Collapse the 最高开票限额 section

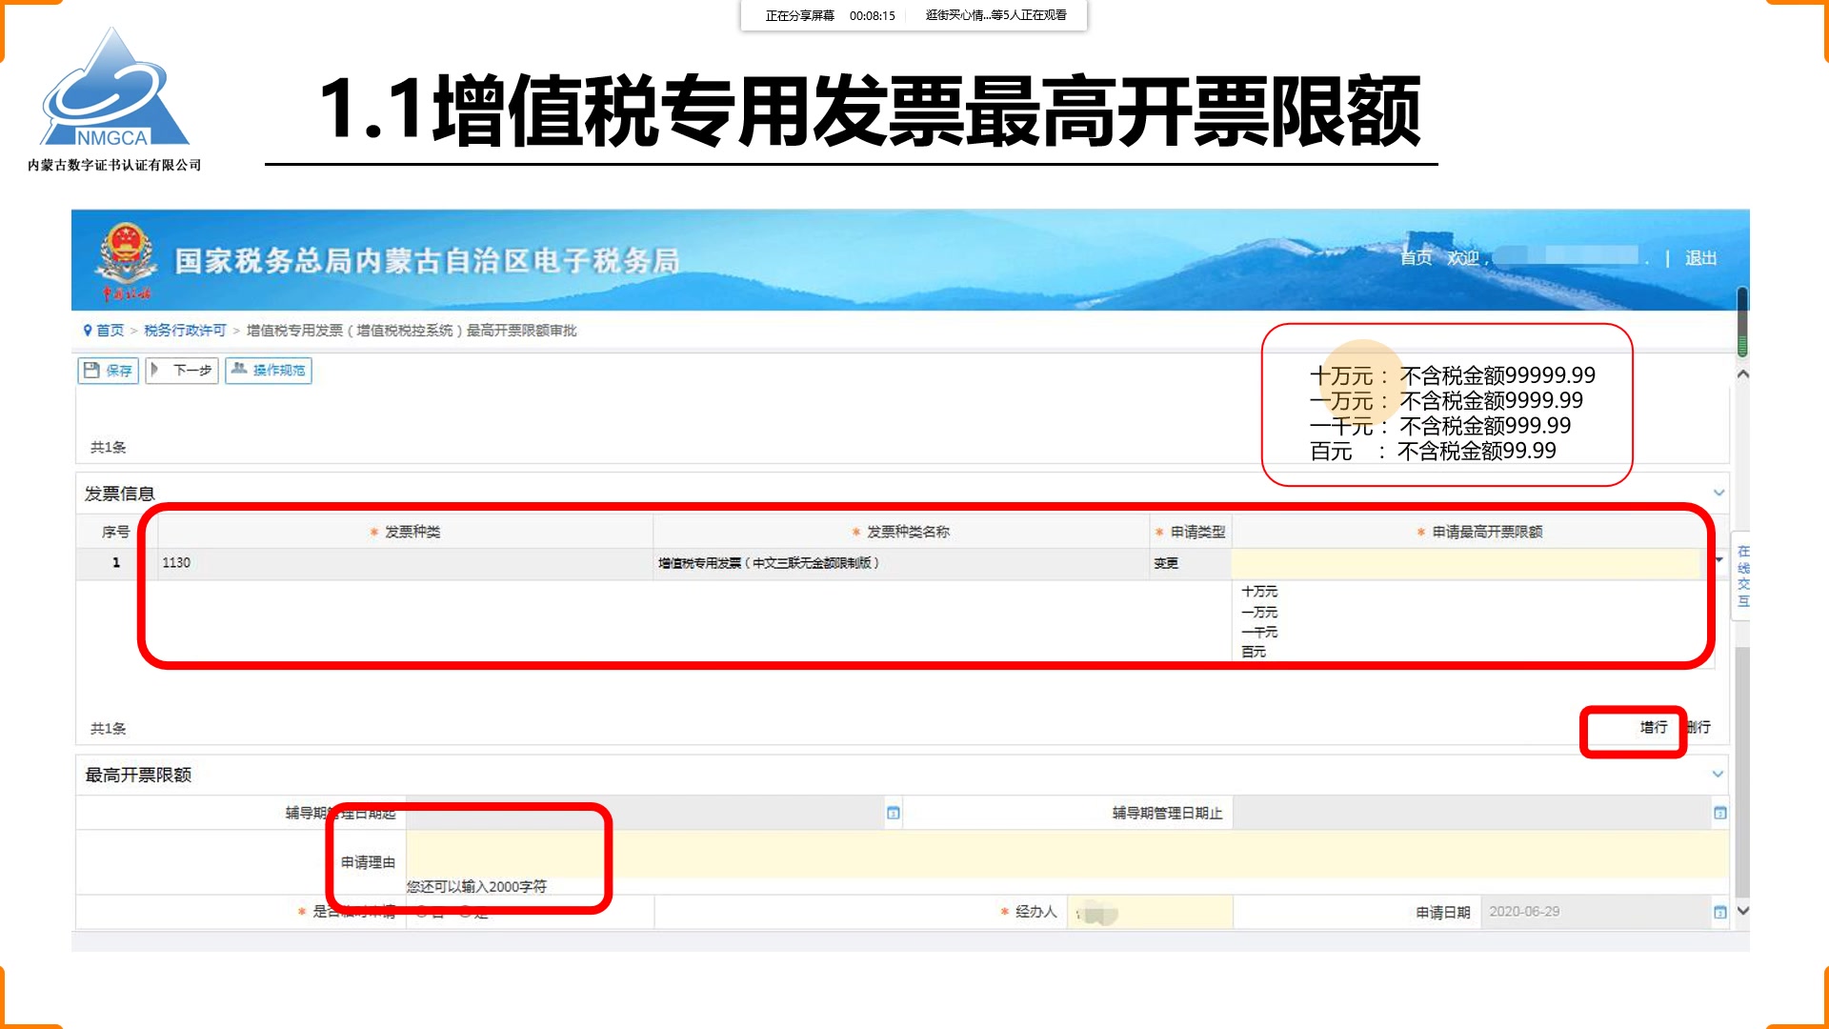pyautogui.click(x=1718, y=775)
